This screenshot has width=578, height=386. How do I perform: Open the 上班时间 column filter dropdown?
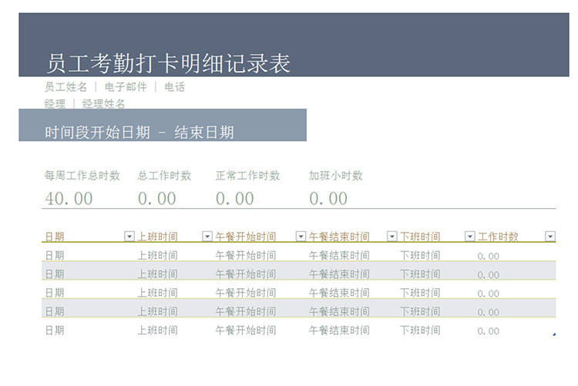click(207, 237)
